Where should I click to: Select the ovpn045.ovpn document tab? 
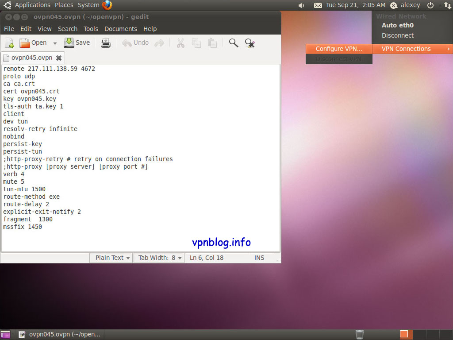32,58
